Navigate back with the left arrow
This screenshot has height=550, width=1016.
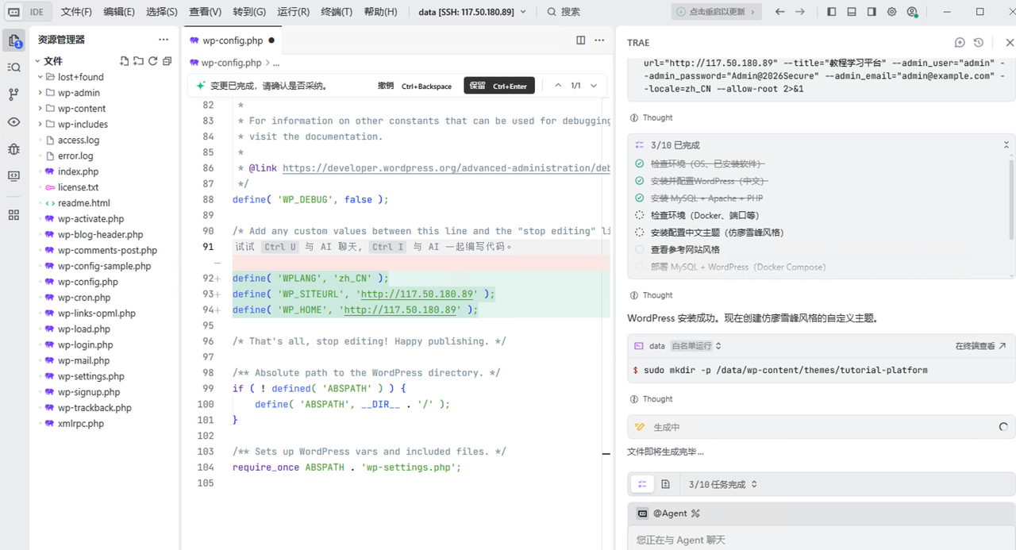[780, 12]
